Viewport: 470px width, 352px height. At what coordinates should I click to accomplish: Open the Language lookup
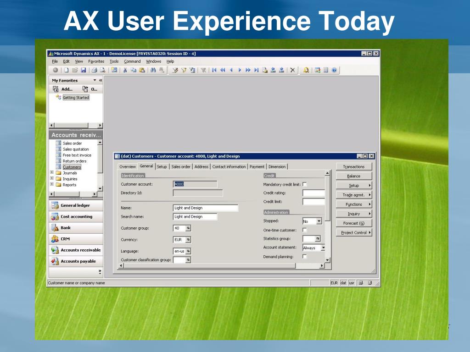(188, 251)
